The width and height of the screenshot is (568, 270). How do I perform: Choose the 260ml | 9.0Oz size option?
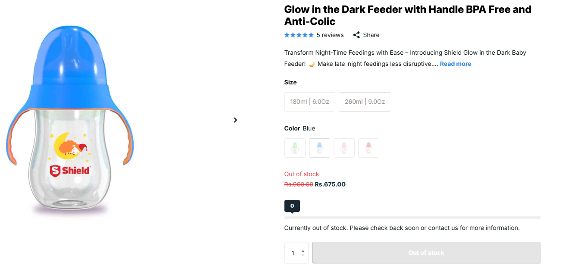click(x=365, y=102)
